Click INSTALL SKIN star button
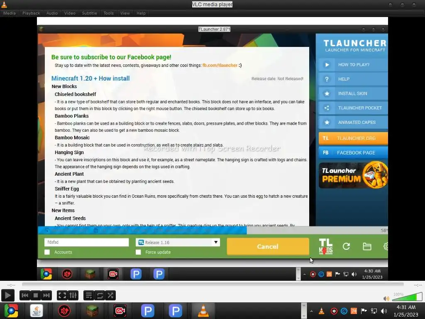This screenshot has height=319, width=425. (353, 93)
